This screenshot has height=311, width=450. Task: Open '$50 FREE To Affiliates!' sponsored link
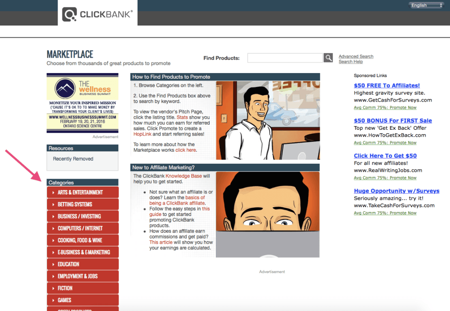tap(387, 85)
